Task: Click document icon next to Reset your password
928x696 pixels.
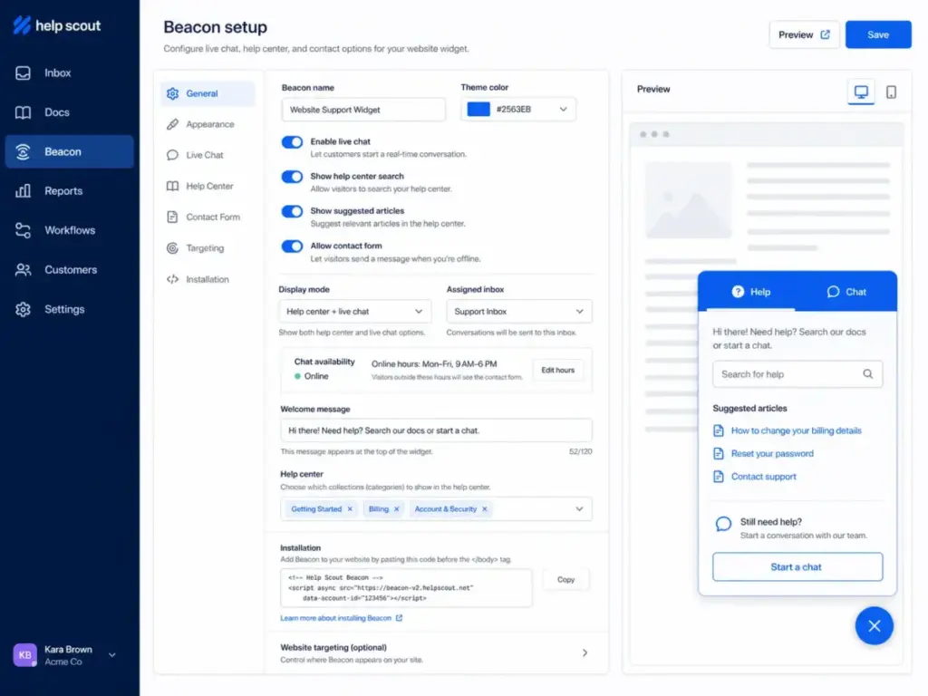Action: click(719, 453)
